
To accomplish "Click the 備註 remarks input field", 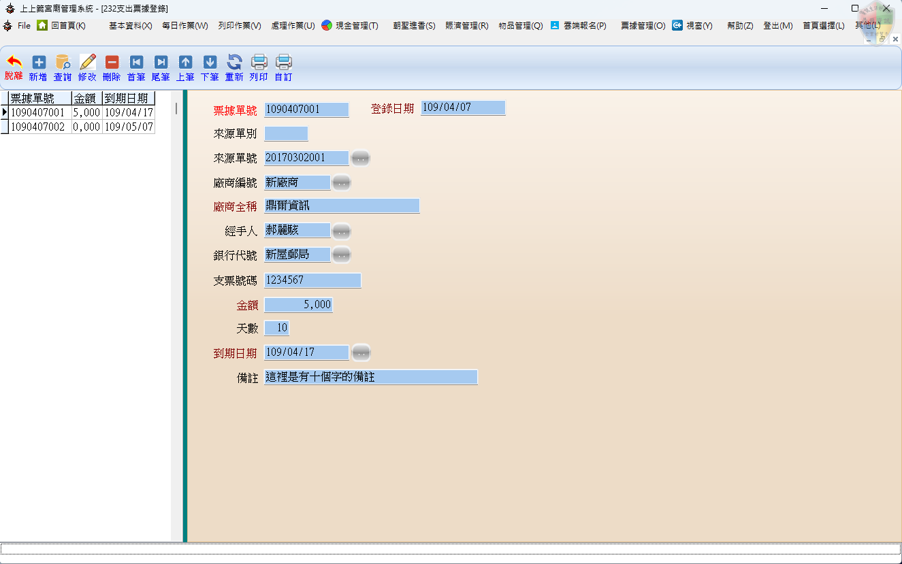I will coord(370,378).
